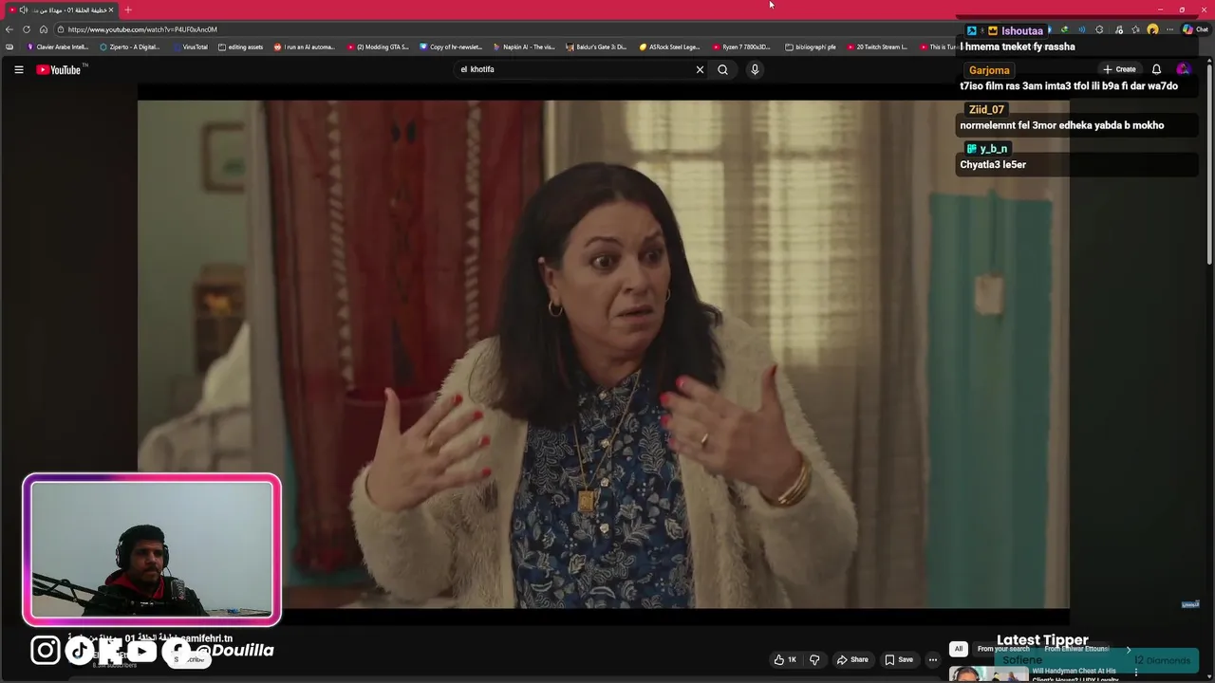The image size is (1215, 683).
Task: Open the YouTube account avatar menu
Action: pyautogui.click(x=1183, y=69)
